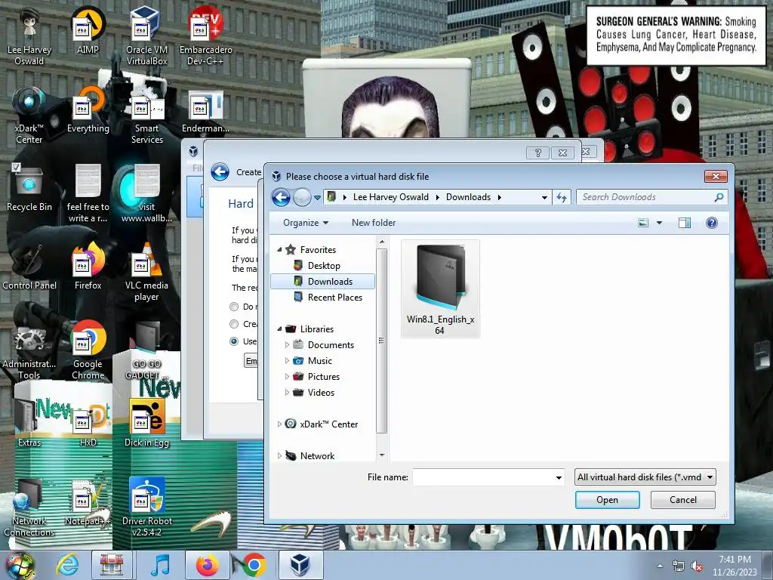Viewport: 773px width, 580px height.
Task: Click Lee Harvey Oswald breadcrumb segment
Action: tap(390, 197)
